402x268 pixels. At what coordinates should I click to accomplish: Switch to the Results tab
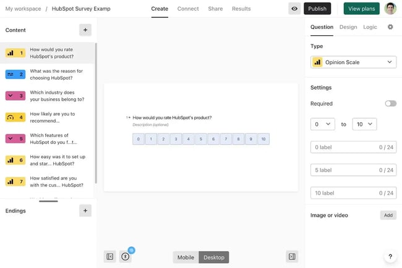click(x=241, y=9)
